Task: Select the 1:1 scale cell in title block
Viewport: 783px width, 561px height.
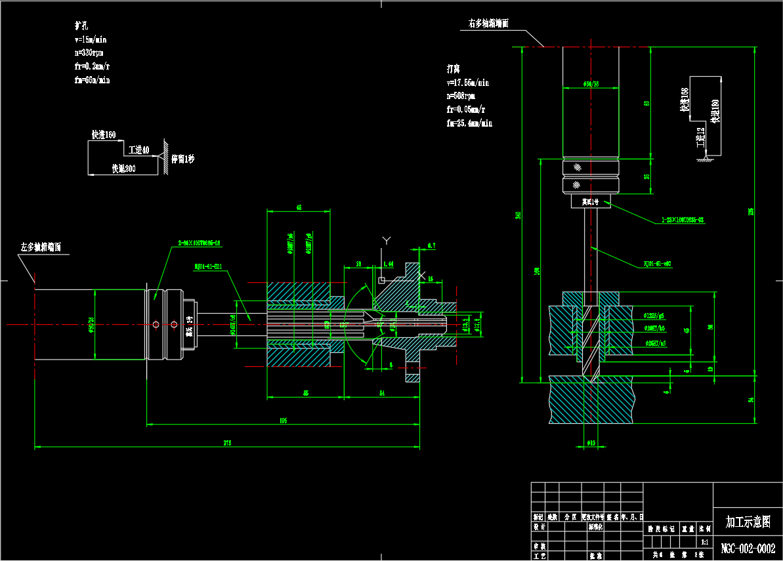Action: 705,543
